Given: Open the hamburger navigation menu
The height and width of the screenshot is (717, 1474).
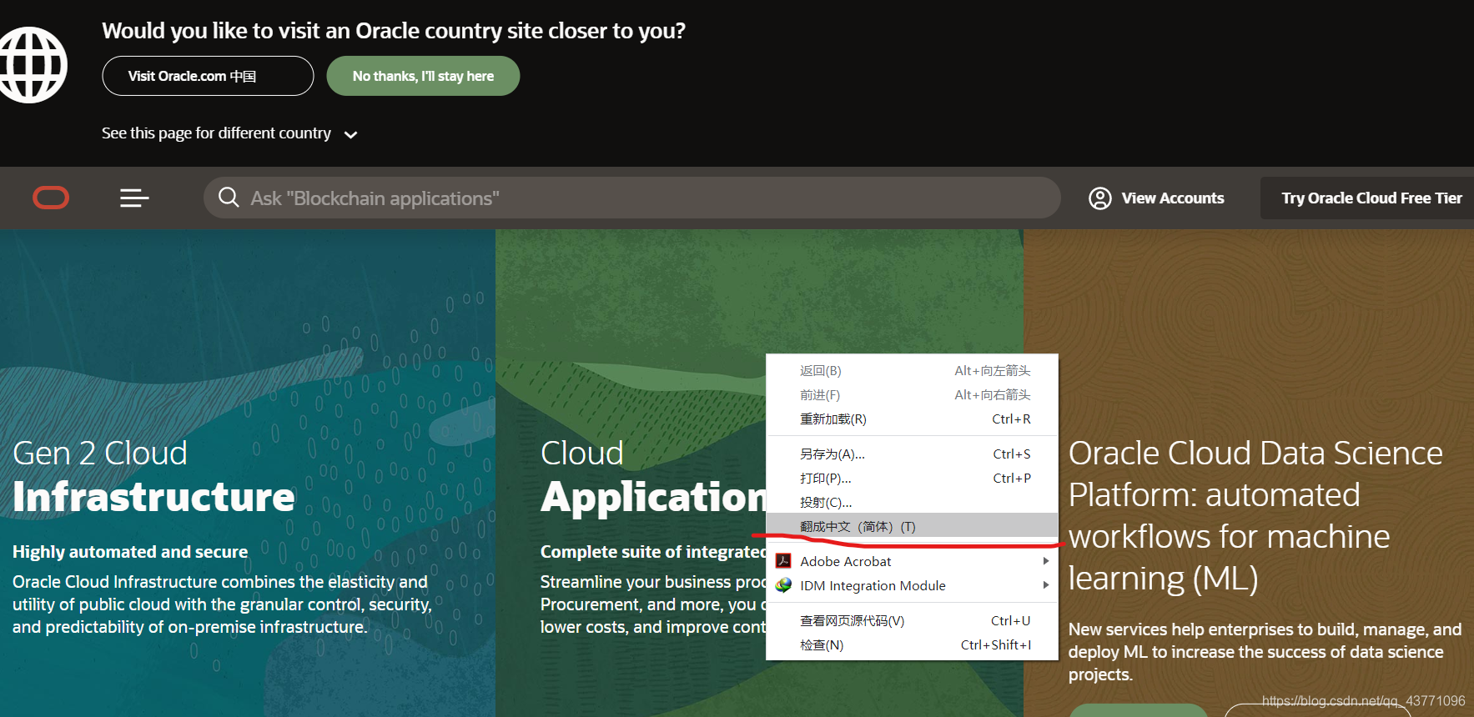Looking at the screenshot, I should pos(134,198).
